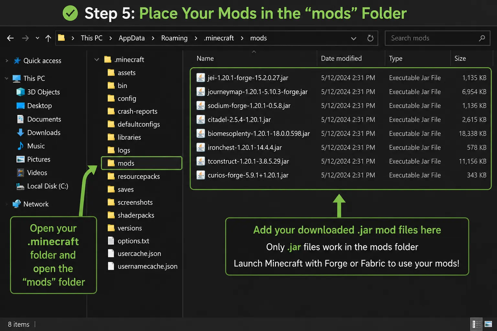Expand chevron after Roaming in path
This screenshot has height=331, width=497.
[x=196, y=38]
